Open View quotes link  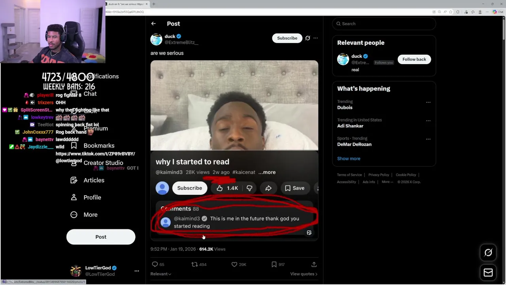point(304,274)
